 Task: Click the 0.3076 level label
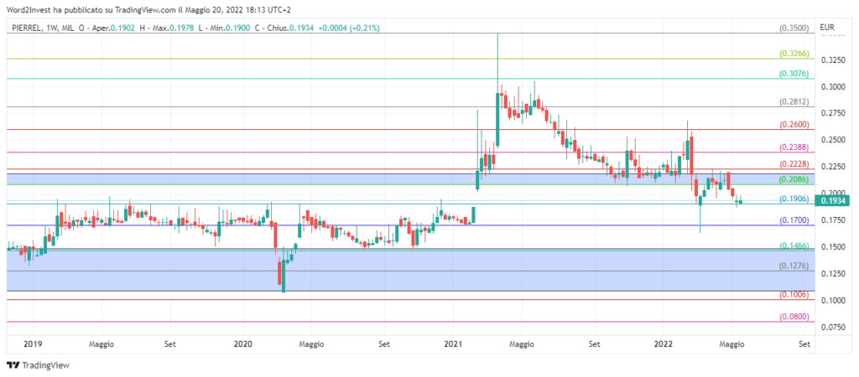[794, 74]
